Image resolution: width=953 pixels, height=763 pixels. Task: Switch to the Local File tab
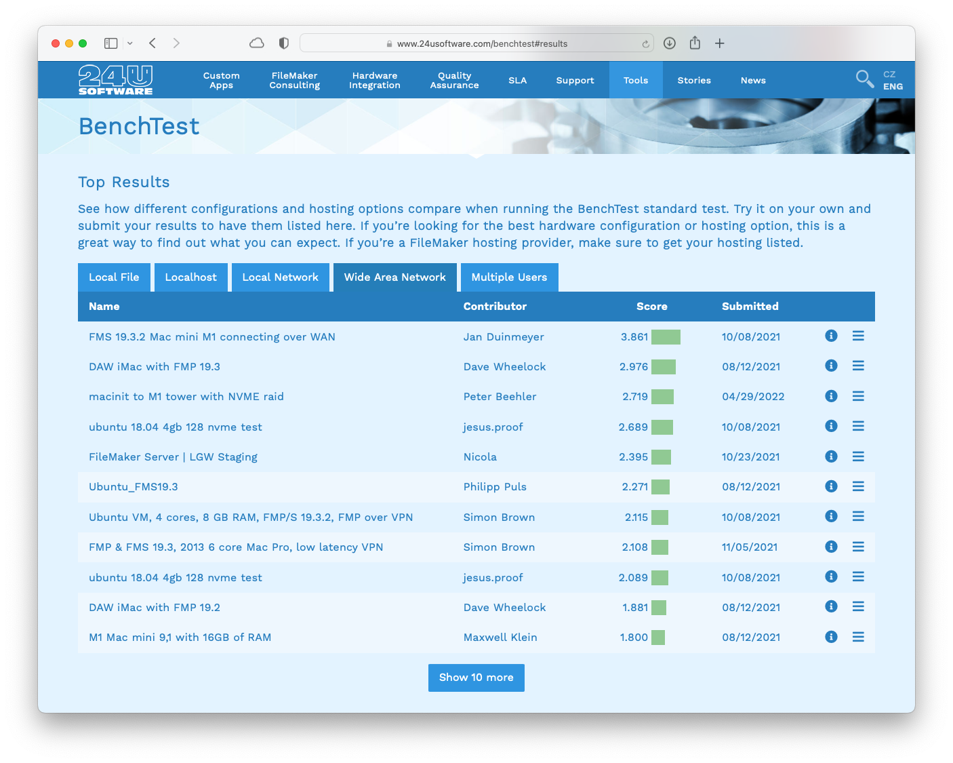pyautogui.click(x=114, y=277)
